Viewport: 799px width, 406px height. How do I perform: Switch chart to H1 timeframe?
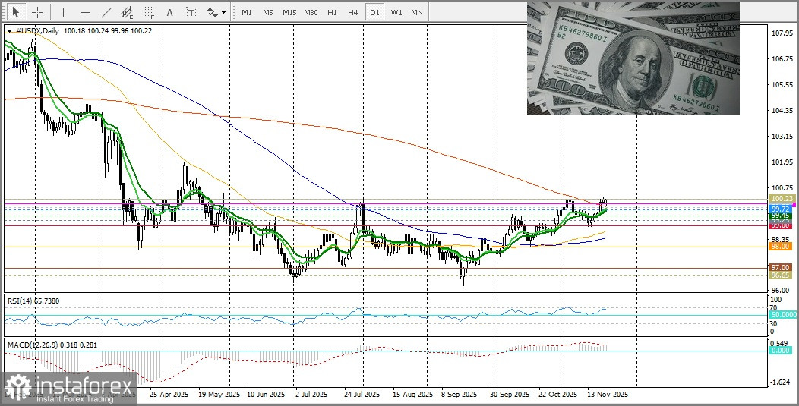(x=332, y=11)
